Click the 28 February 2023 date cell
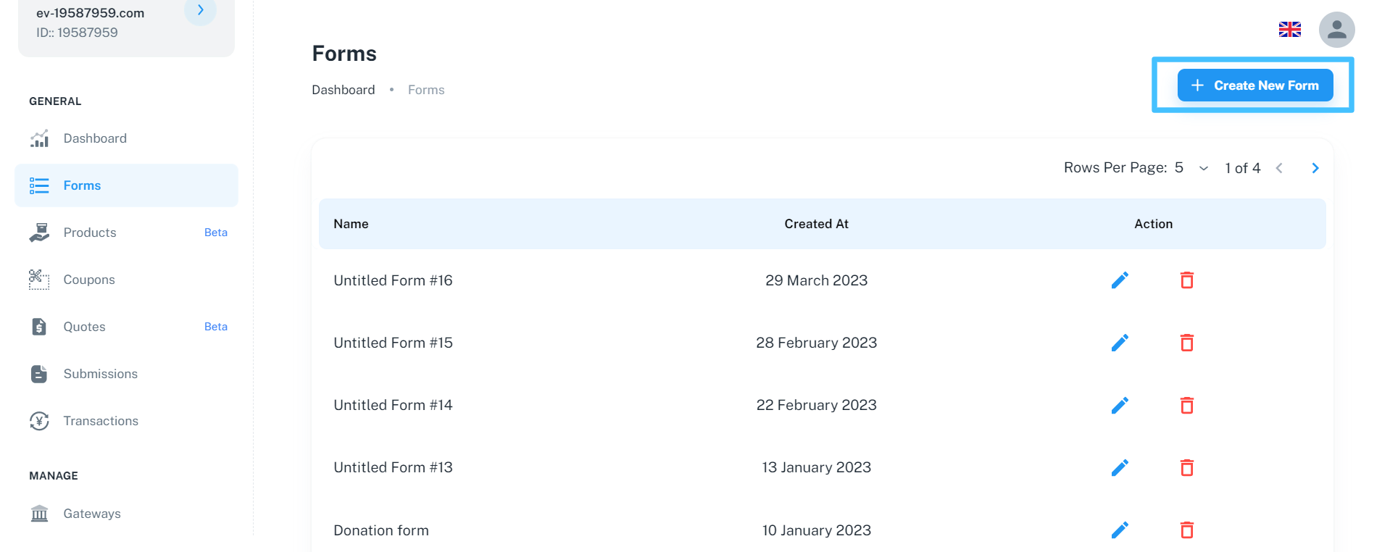1390x552 pixels. click(x=816, y=343)
